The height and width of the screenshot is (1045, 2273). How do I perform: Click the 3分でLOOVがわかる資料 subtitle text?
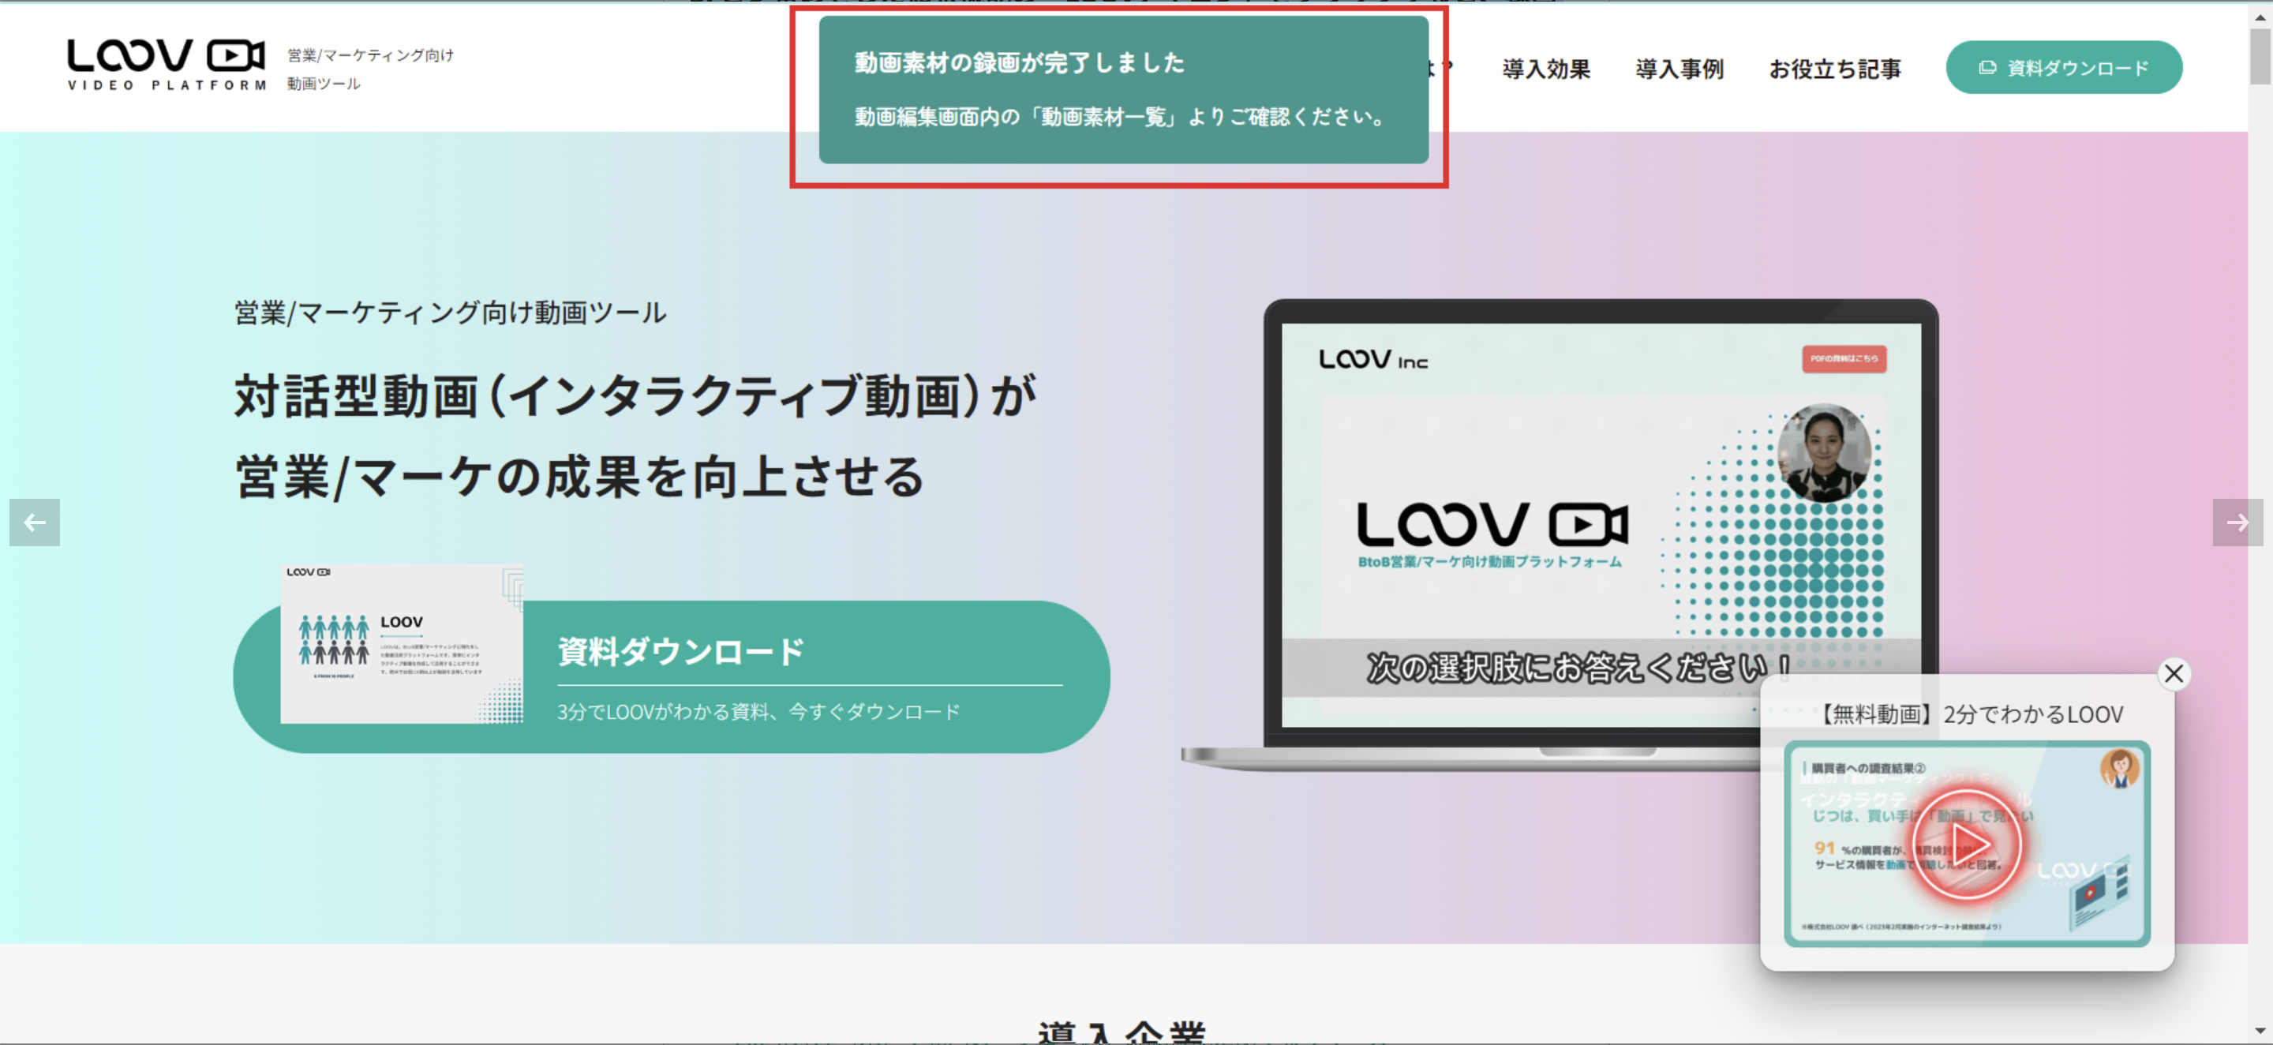758,711
